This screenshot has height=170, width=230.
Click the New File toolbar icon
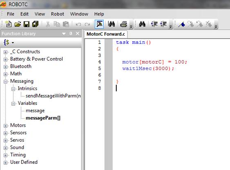(9, 24)
